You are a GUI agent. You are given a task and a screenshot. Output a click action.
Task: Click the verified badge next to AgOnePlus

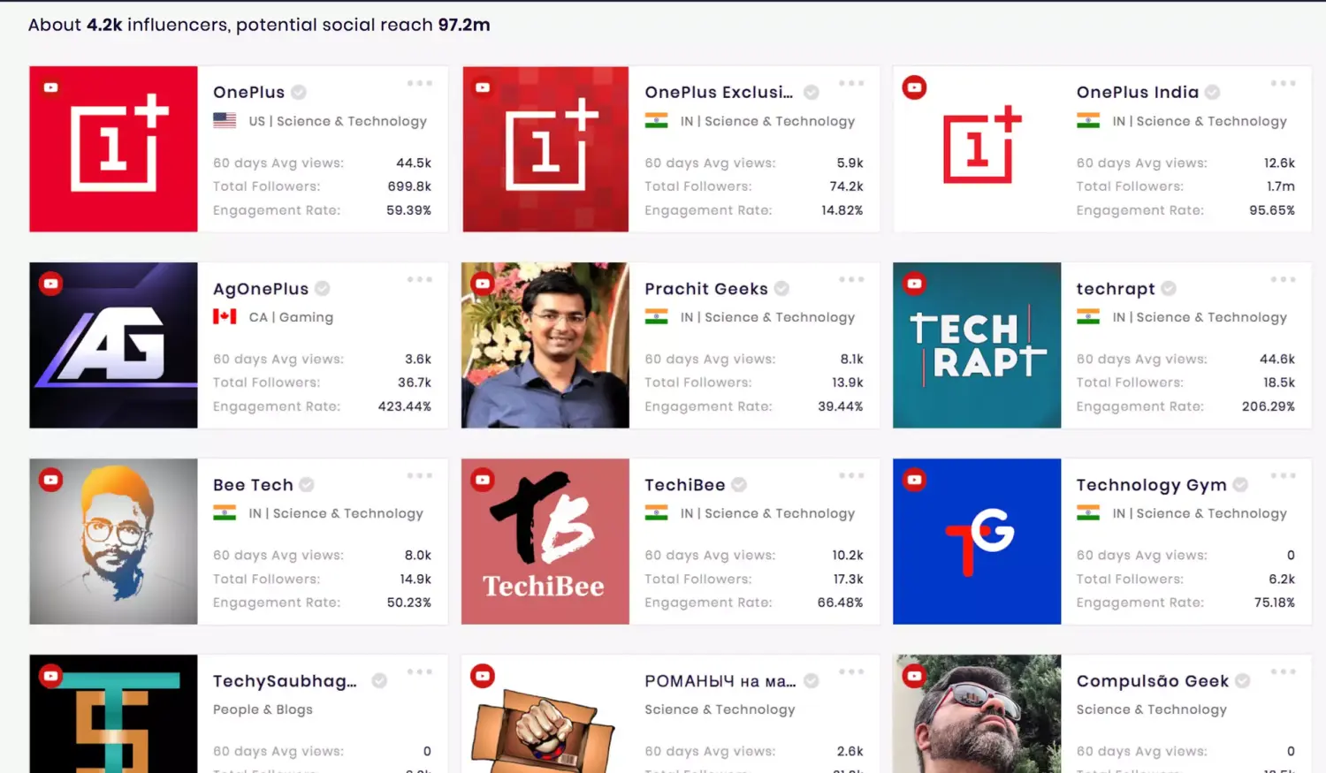coord(322,288)
